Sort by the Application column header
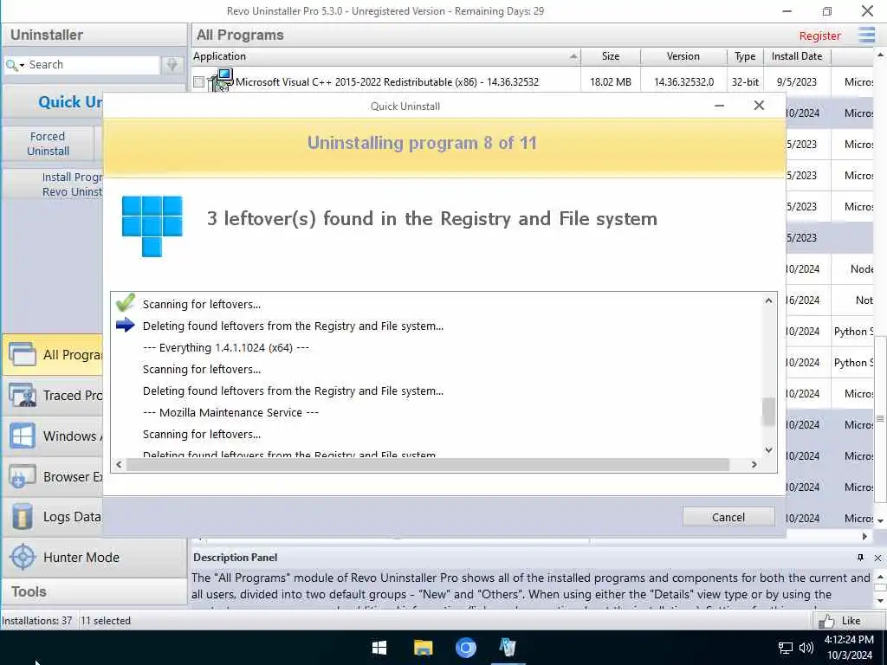 click(385, 56)
